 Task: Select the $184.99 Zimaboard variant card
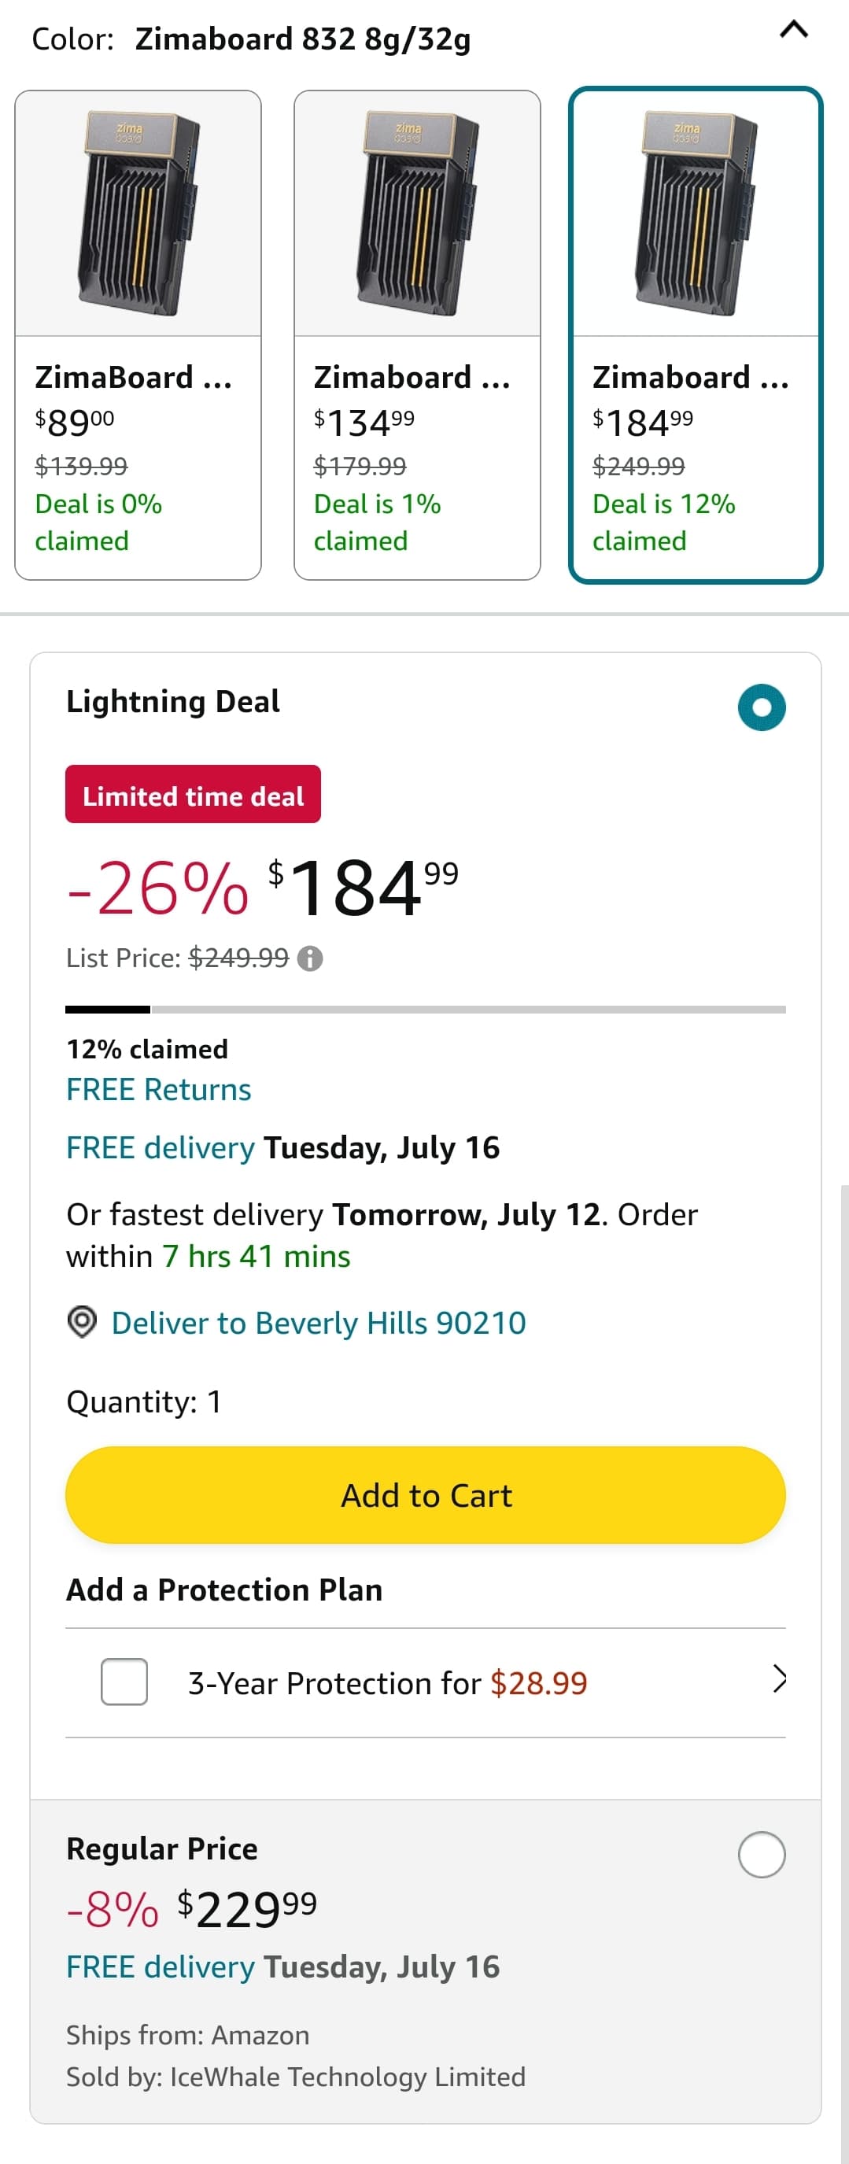pyautogui.click(x=696, y=334)
